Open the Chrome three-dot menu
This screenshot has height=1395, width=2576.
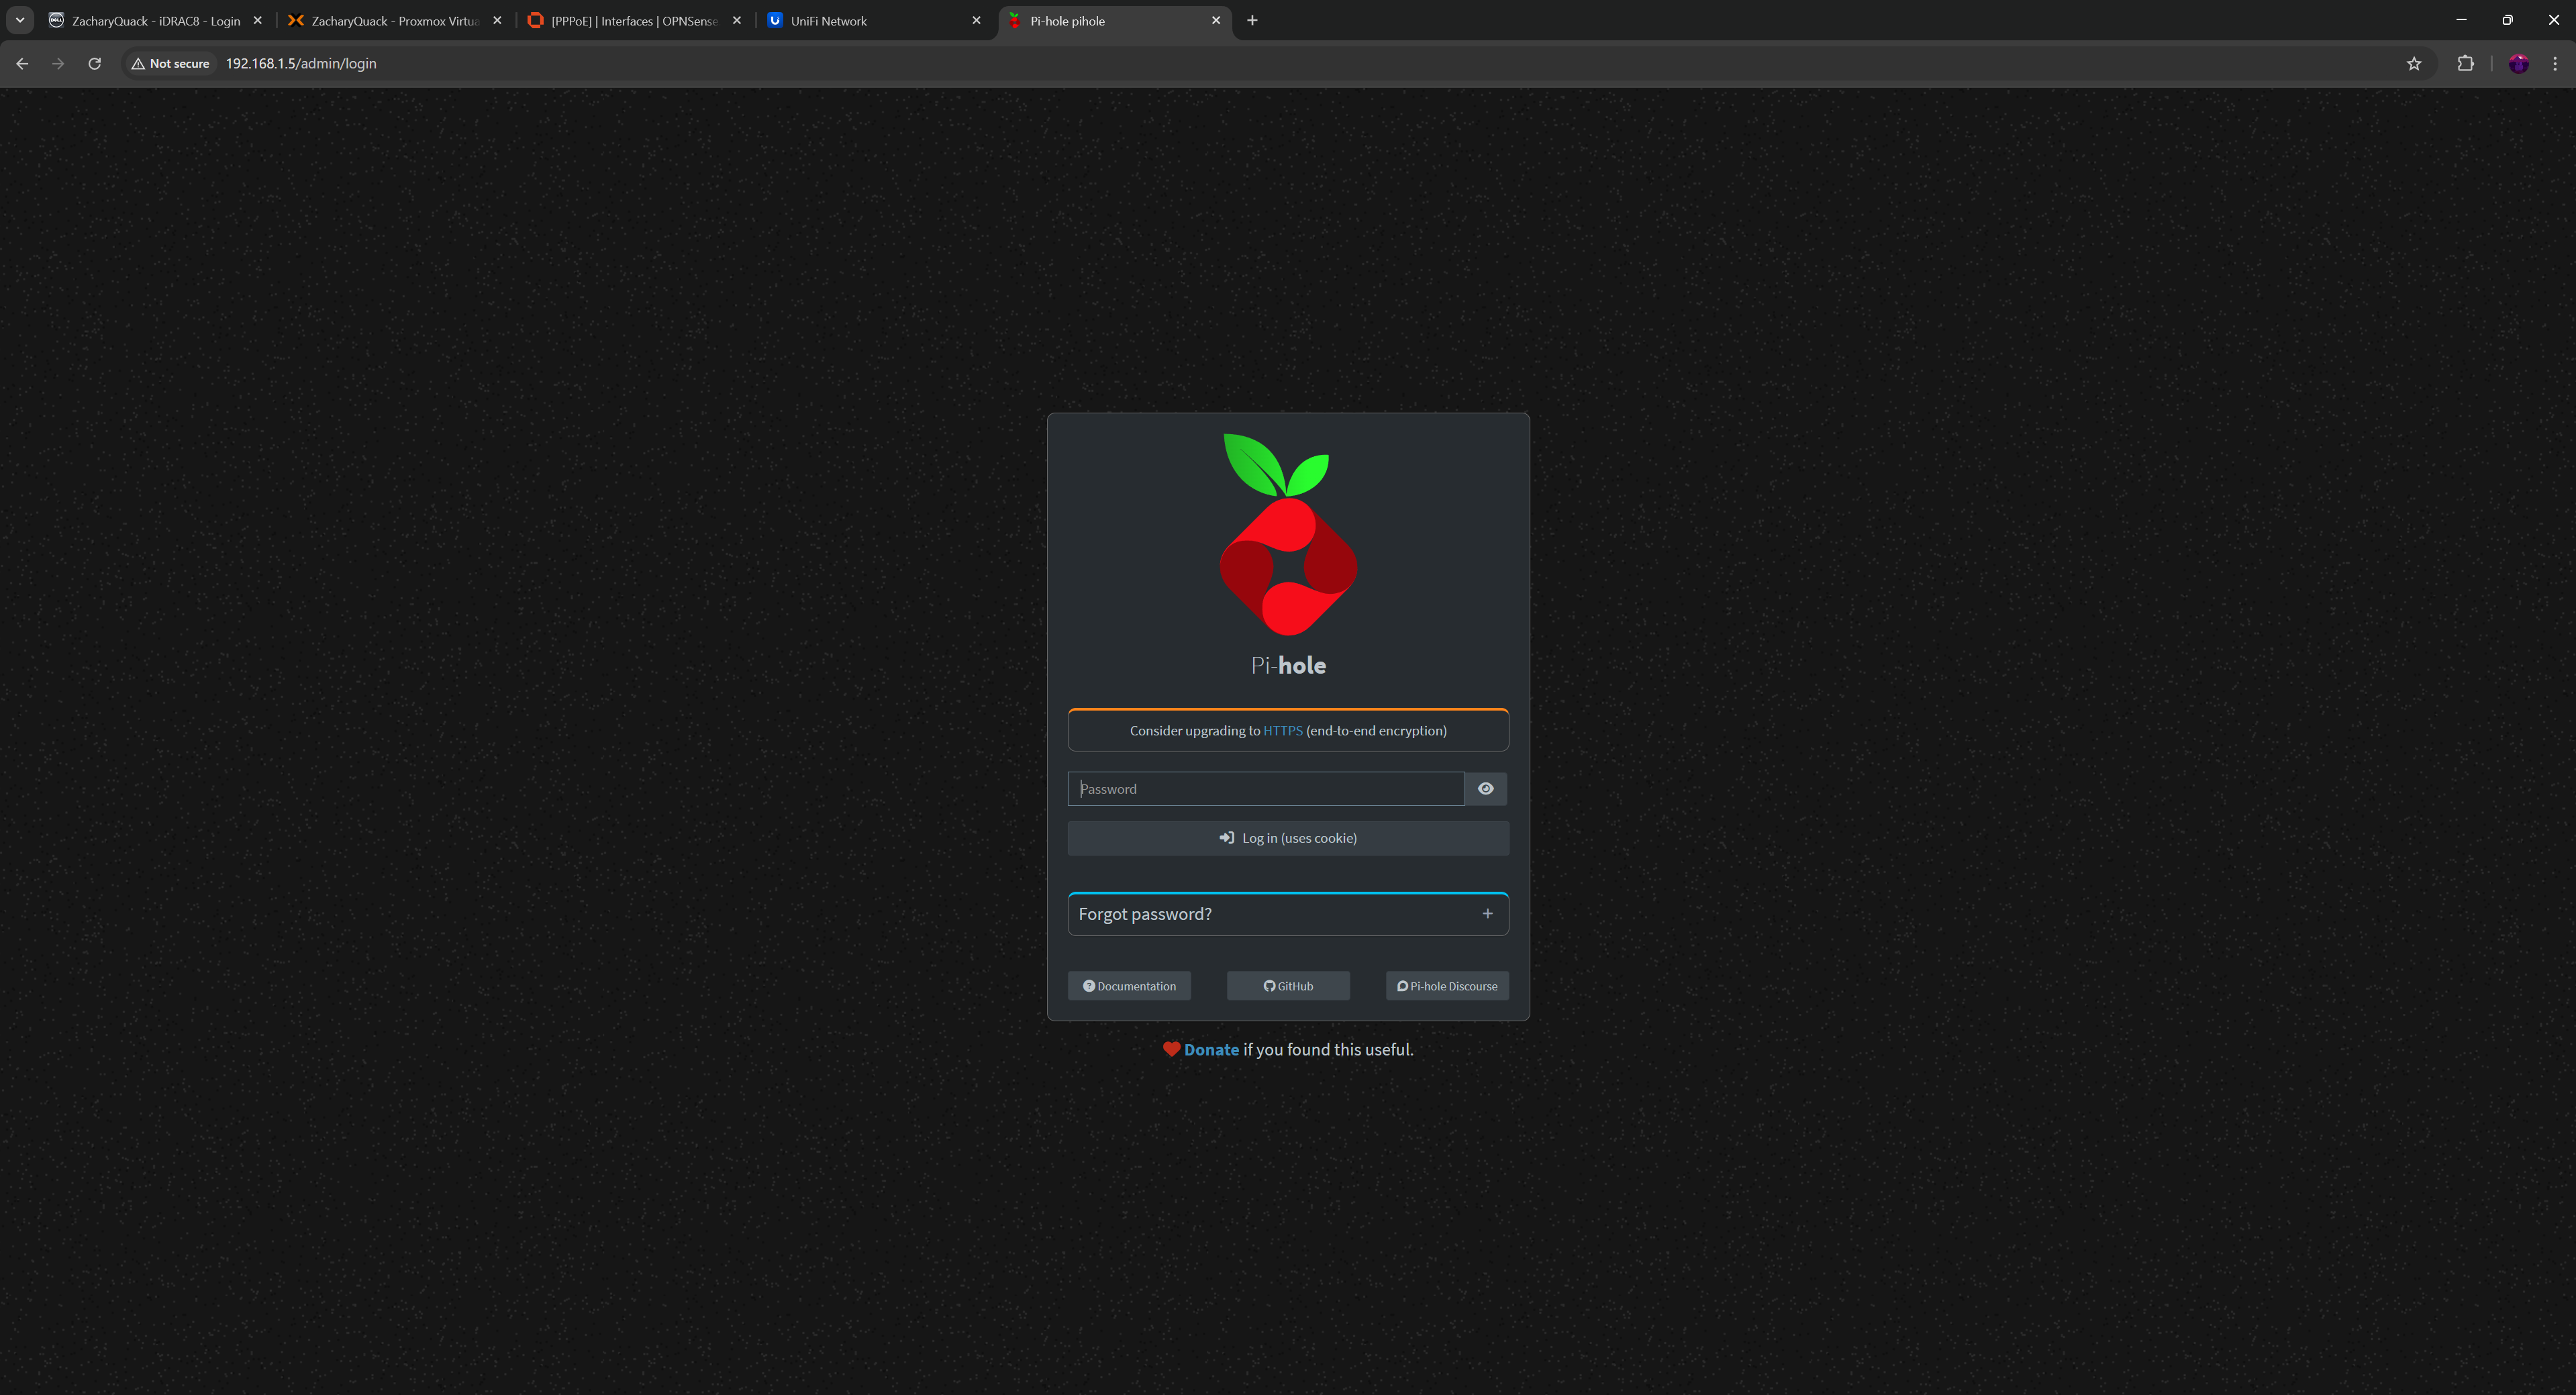pyautogui.click(x=2554, y=64)
